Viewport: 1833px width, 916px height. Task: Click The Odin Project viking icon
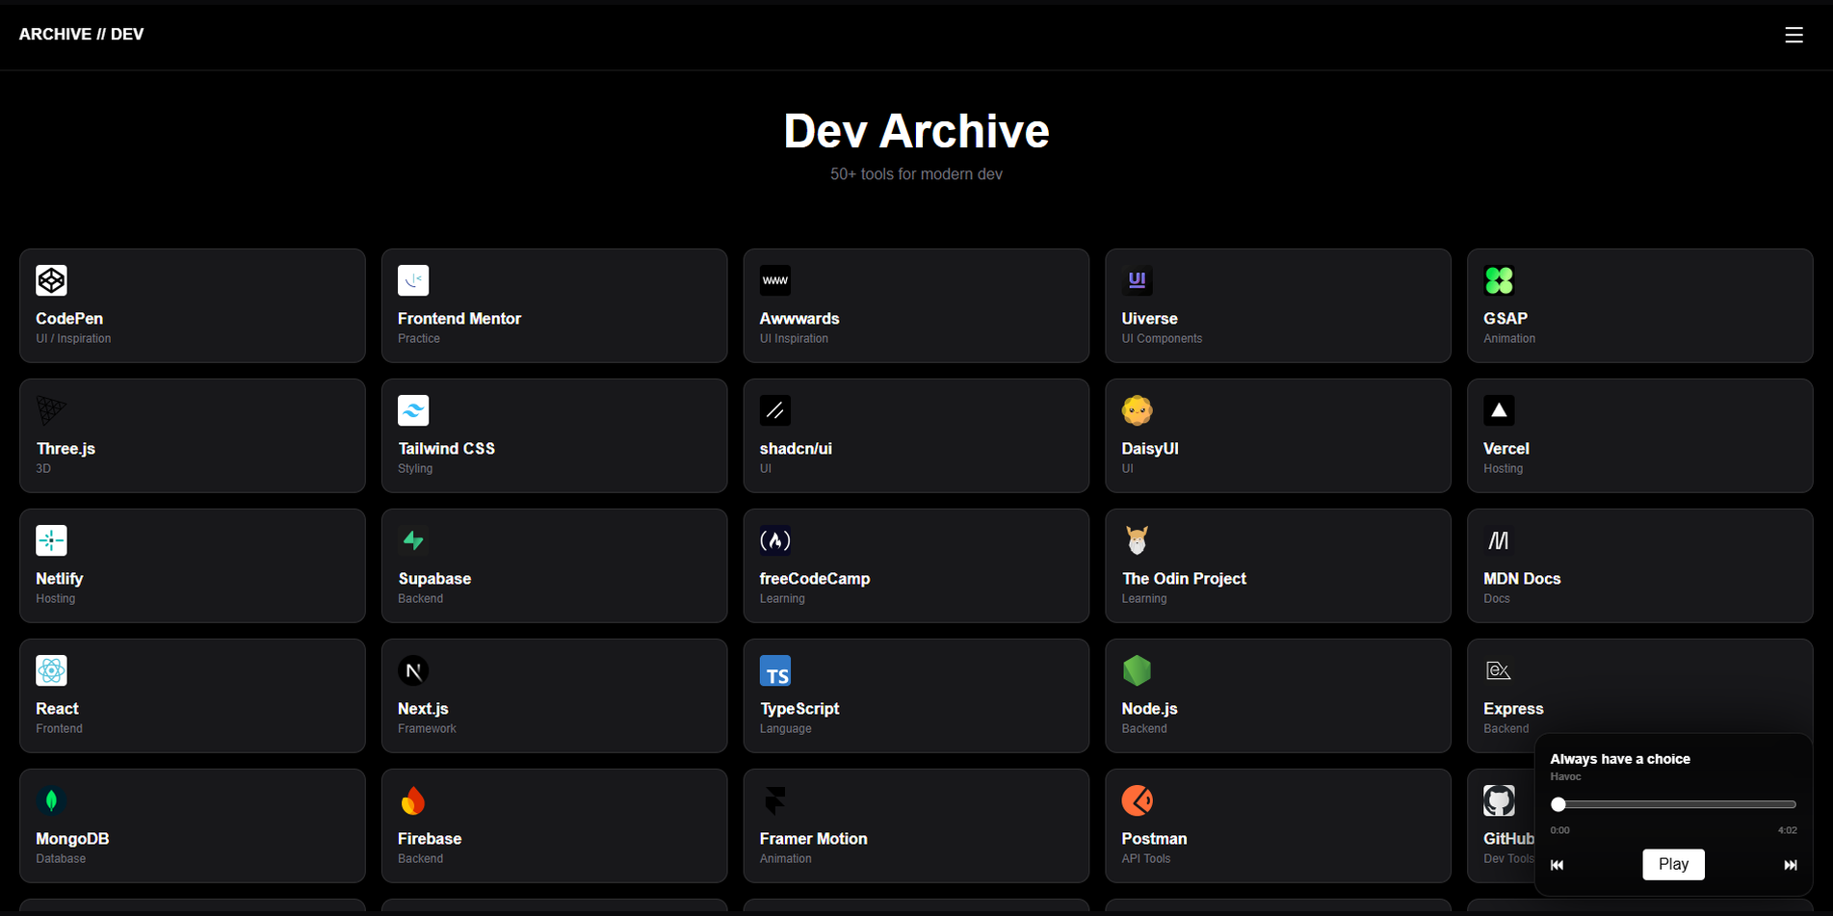[x=1137, y=540]
